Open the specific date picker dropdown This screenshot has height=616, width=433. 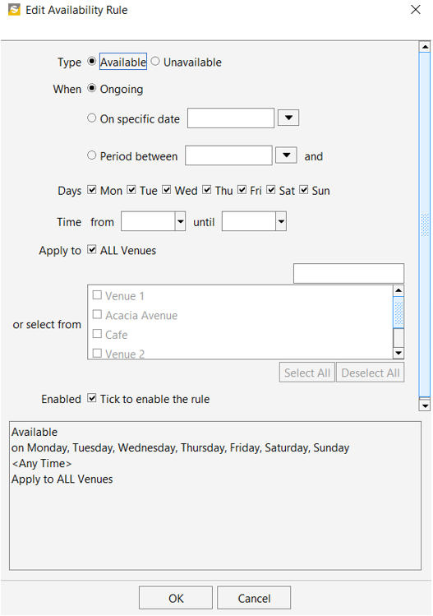click(x=288, y=118)
